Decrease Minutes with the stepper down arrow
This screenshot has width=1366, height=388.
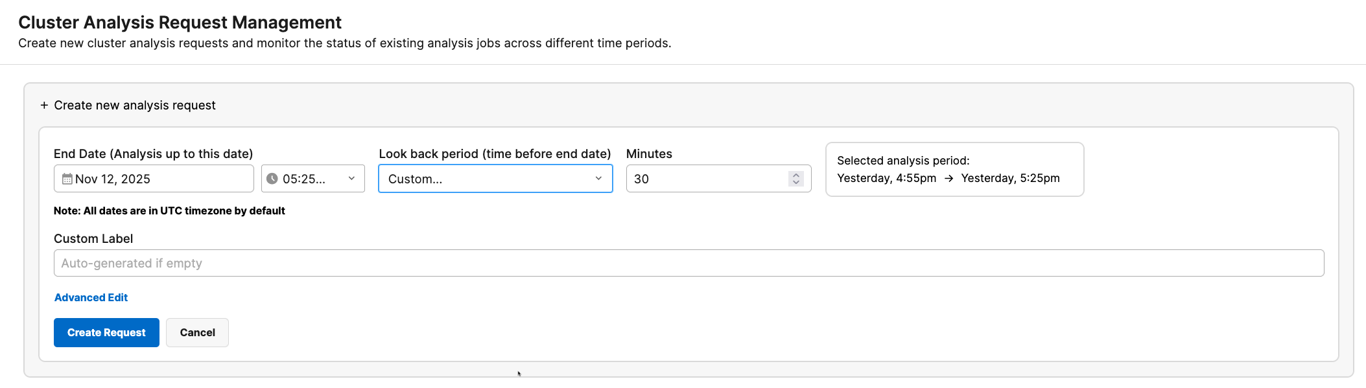coord(796,183)
